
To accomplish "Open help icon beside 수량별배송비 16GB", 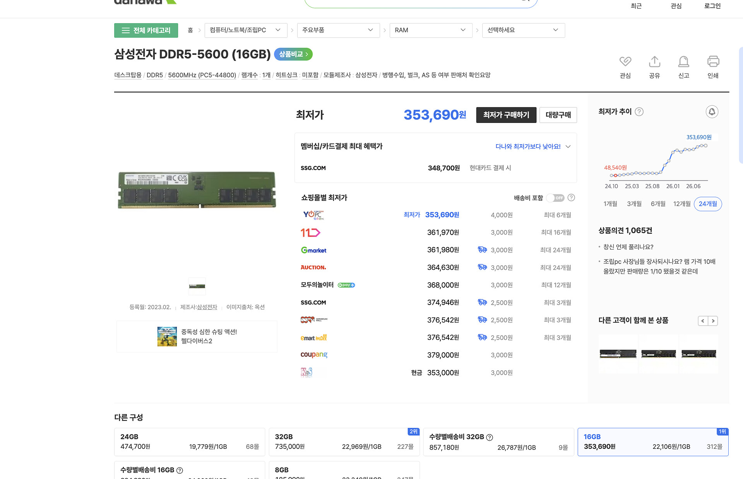I will (x=180, y=470).
